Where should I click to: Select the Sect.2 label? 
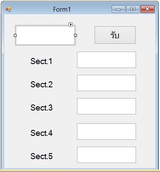click(41, 84)
